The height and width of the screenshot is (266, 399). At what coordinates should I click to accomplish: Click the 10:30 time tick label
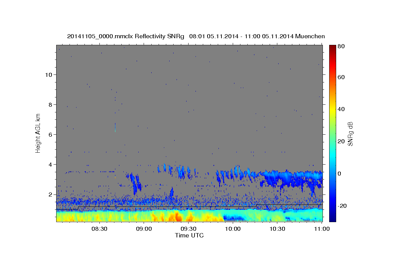(x=277, y=229)
